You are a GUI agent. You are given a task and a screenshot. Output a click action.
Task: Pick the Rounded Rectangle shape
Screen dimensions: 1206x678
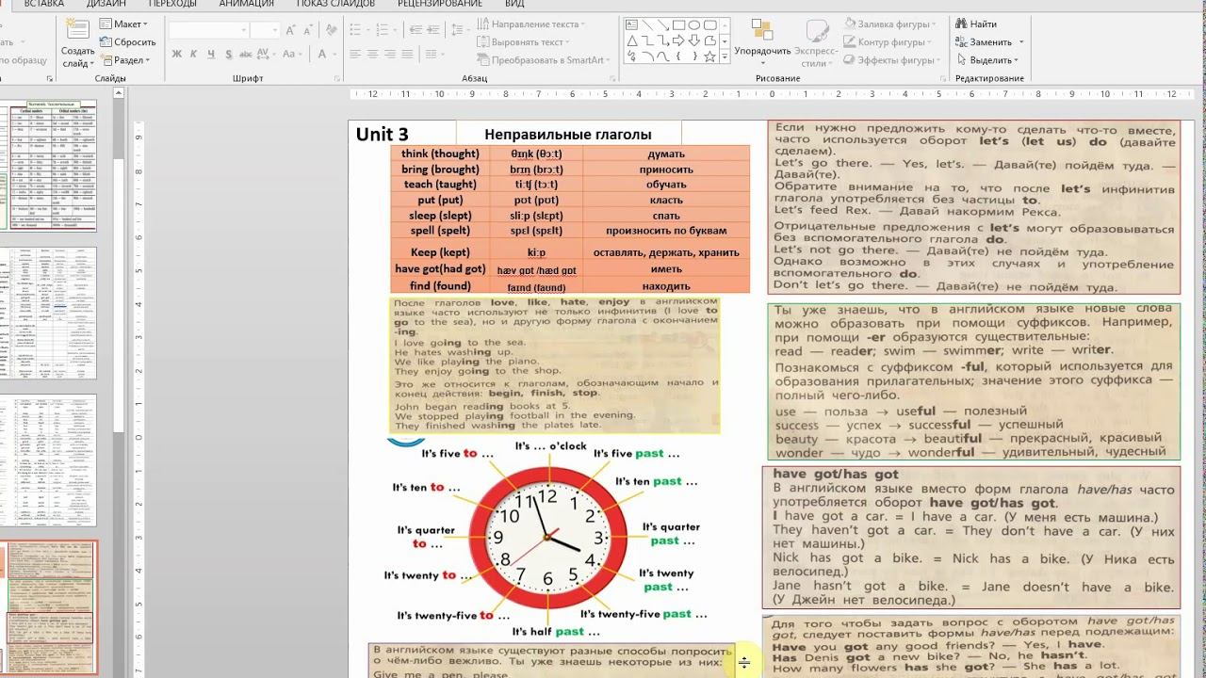710,24
